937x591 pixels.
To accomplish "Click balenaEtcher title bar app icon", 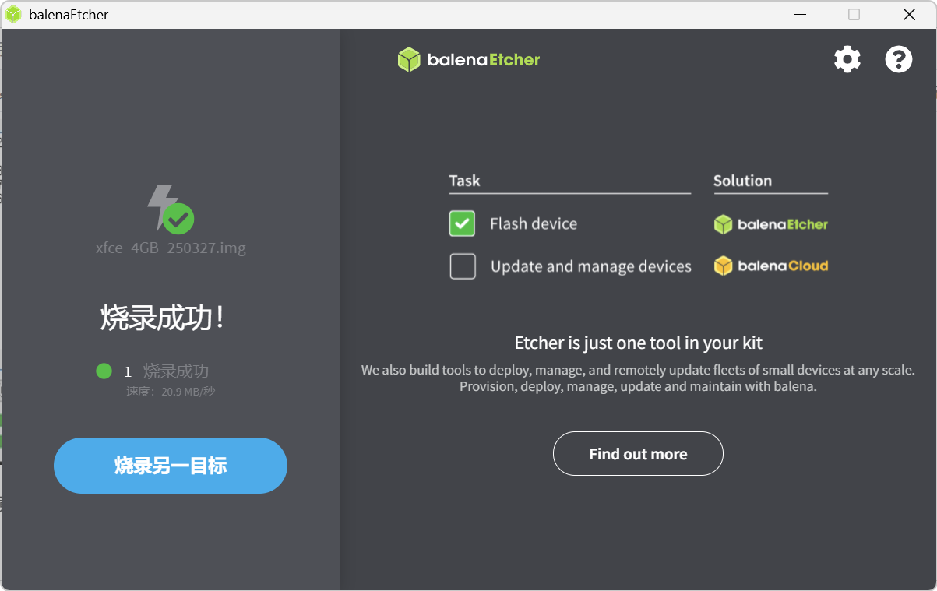I will pos(13,15).
